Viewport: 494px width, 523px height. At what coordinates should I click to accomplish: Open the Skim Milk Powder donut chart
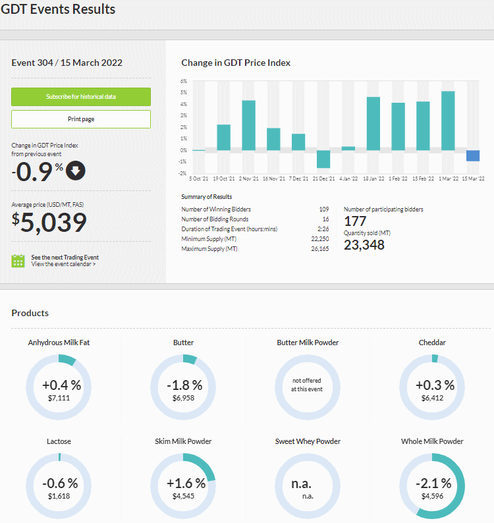(x=183, y=486)
